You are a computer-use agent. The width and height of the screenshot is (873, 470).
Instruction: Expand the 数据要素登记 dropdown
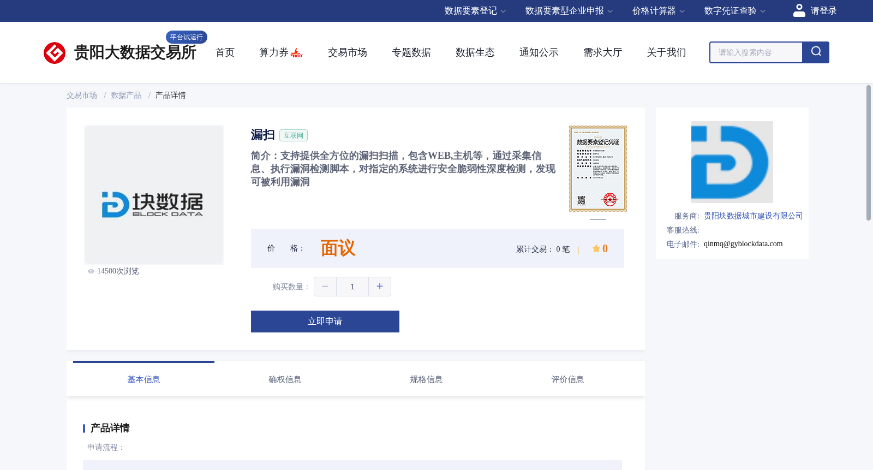[475, 11]
